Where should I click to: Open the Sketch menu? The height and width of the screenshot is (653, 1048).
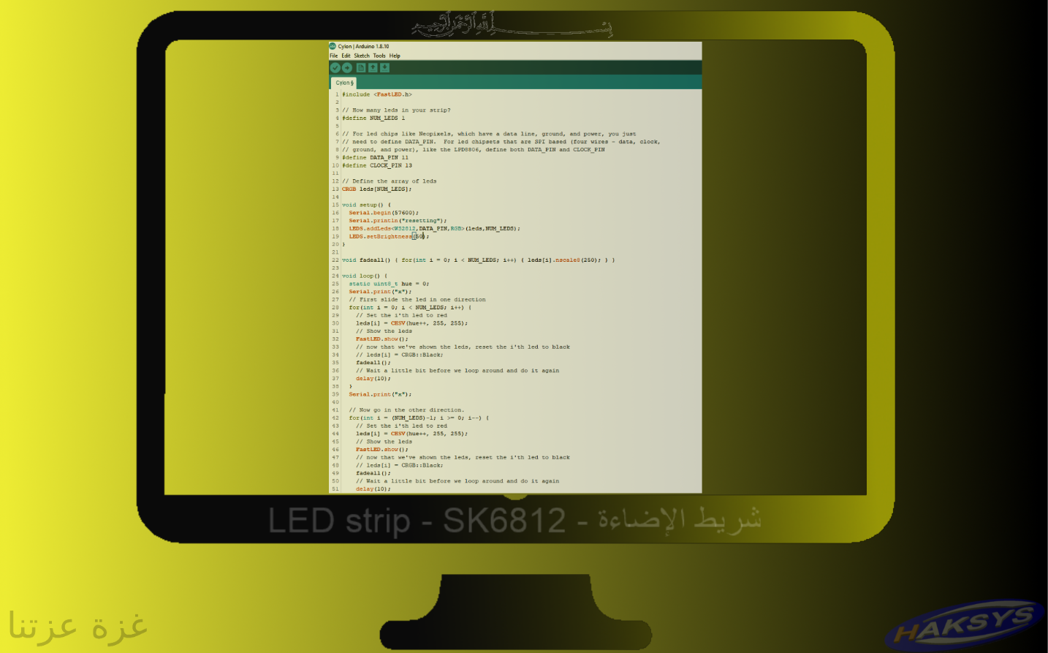click(x=360, y=56)
